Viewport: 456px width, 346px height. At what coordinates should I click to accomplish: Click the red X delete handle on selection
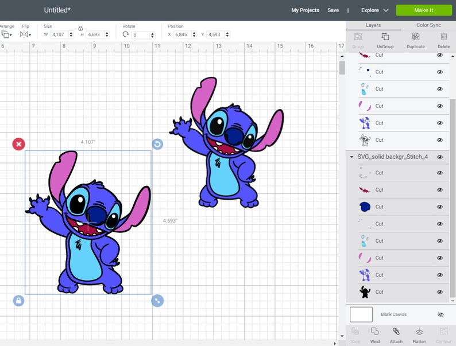18,144
